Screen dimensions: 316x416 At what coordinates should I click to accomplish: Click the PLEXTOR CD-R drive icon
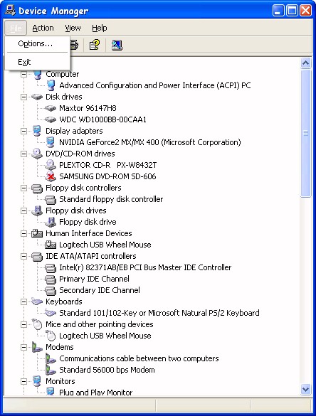click(x=51, y=165)
